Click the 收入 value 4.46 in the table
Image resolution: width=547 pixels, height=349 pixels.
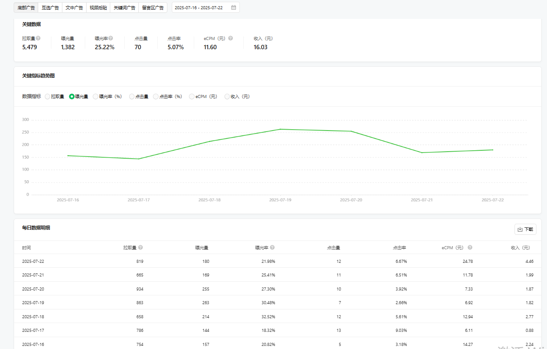coord(529,262)
